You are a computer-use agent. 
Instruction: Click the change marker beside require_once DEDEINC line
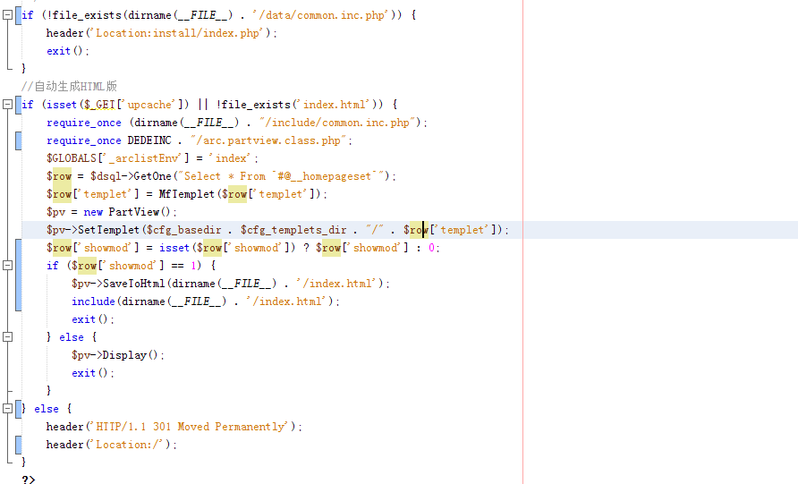(x=18, y=140)
